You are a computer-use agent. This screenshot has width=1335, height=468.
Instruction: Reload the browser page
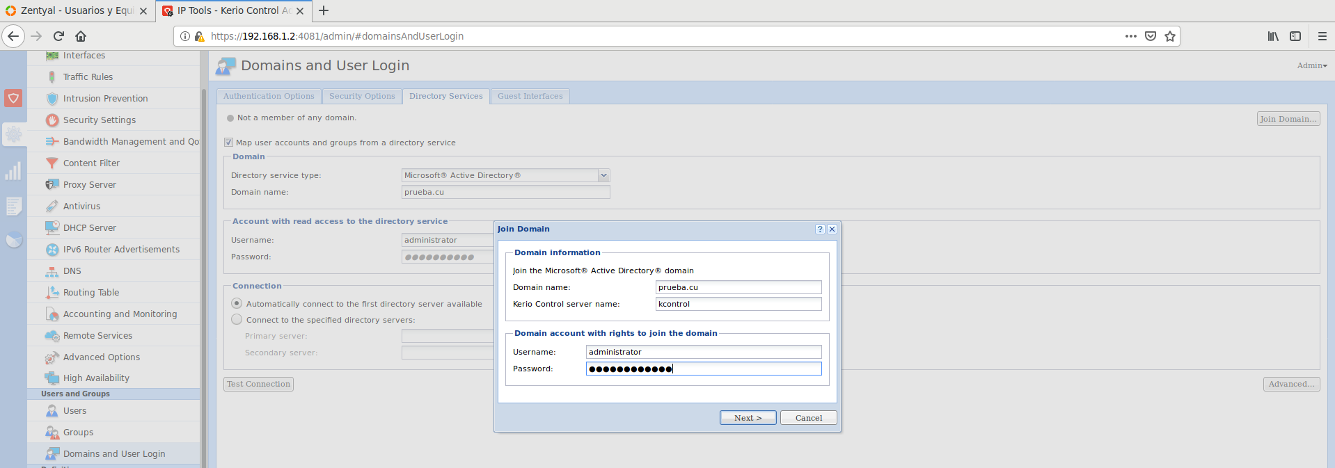[58, 36]
